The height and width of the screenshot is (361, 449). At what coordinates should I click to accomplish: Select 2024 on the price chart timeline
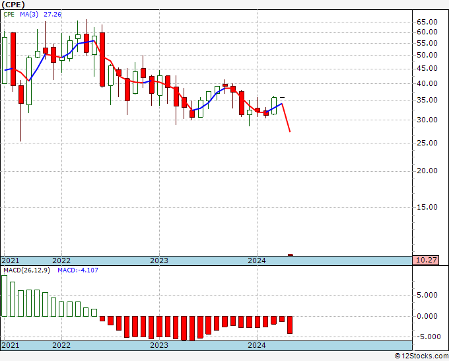click(257, 261)
